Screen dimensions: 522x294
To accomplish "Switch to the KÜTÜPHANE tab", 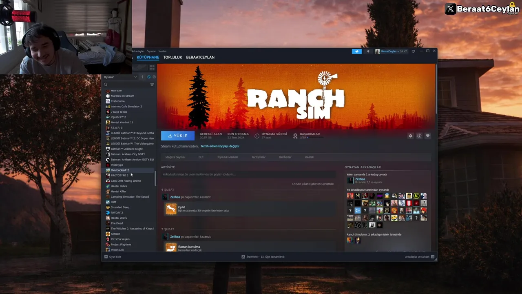I will (x=148, y=57).
